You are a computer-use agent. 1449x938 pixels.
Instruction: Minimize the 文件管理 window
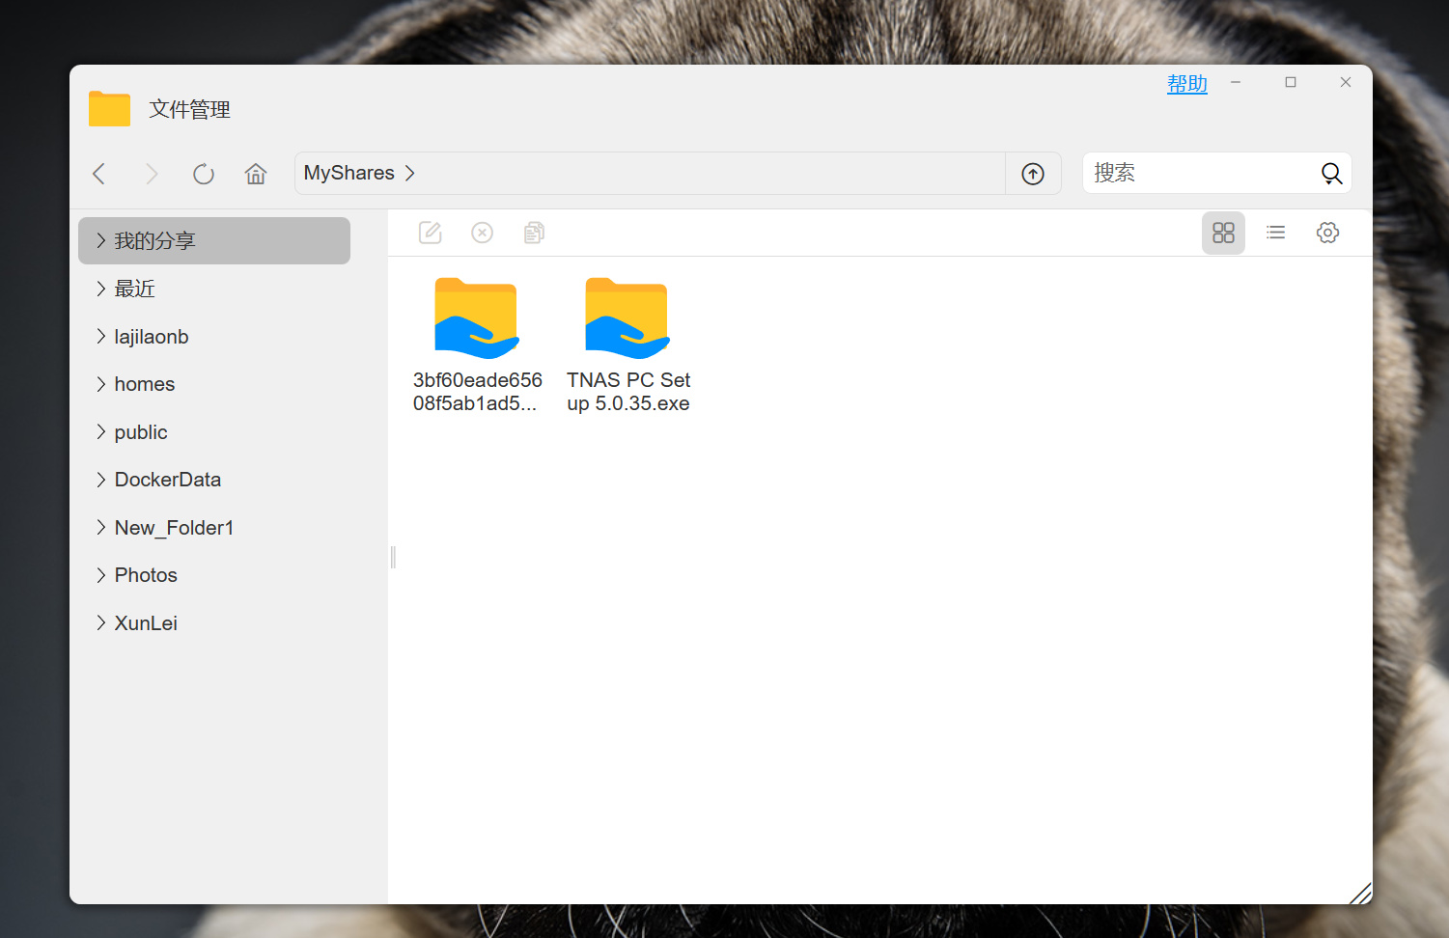(x=1236, y=83)
